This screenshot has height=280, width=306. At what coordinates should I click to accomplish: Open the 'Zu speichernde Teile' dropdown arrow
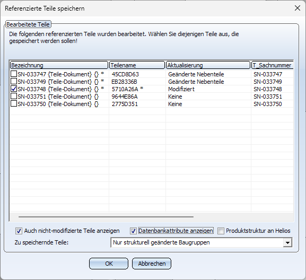287,242
